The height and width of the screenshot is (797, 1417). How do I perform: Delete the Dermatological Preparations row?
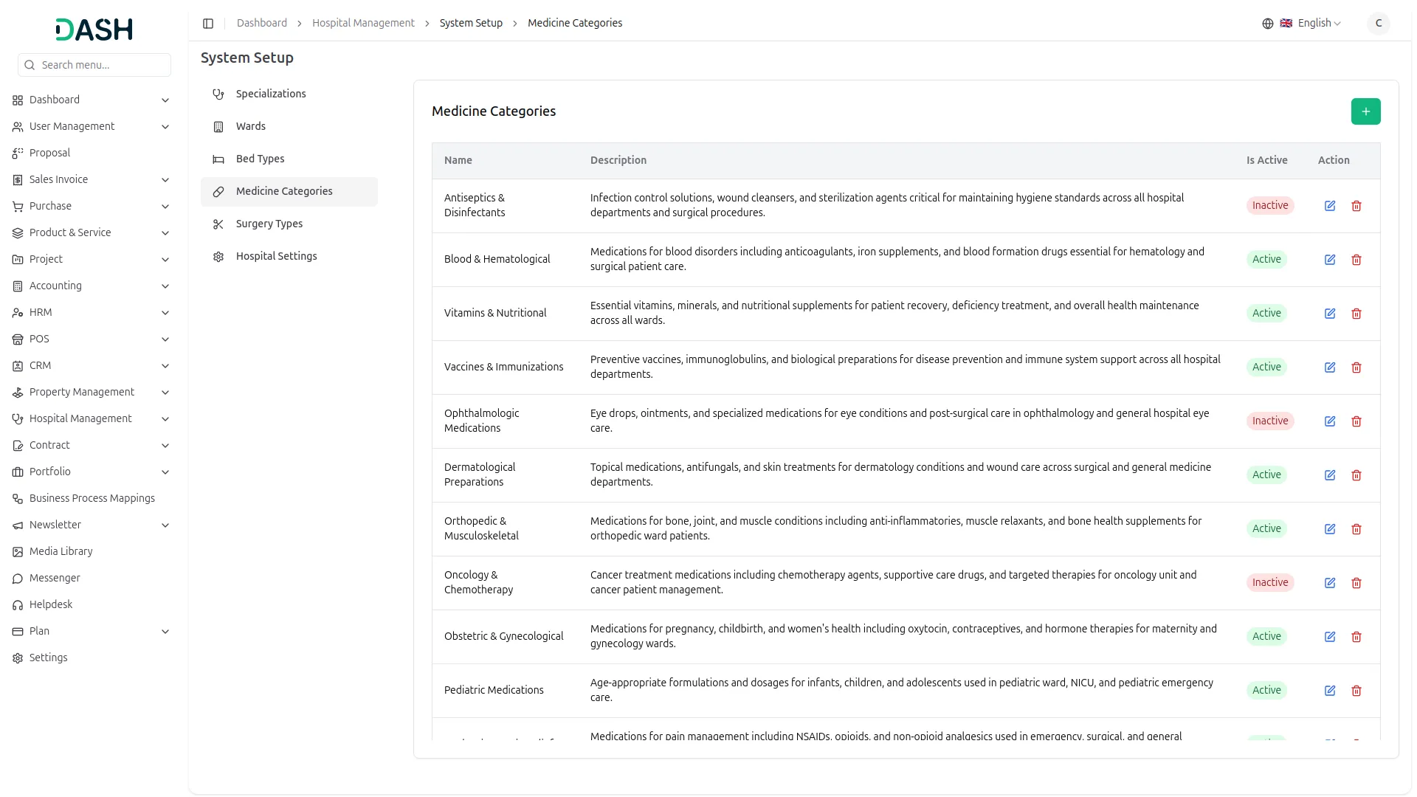pos(1356,475)
